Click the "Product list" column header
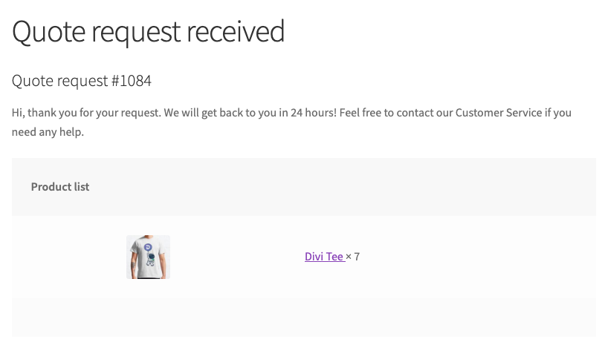Viewport: 605px width, 345px height. pyautogui.click(x=60, y=187)
